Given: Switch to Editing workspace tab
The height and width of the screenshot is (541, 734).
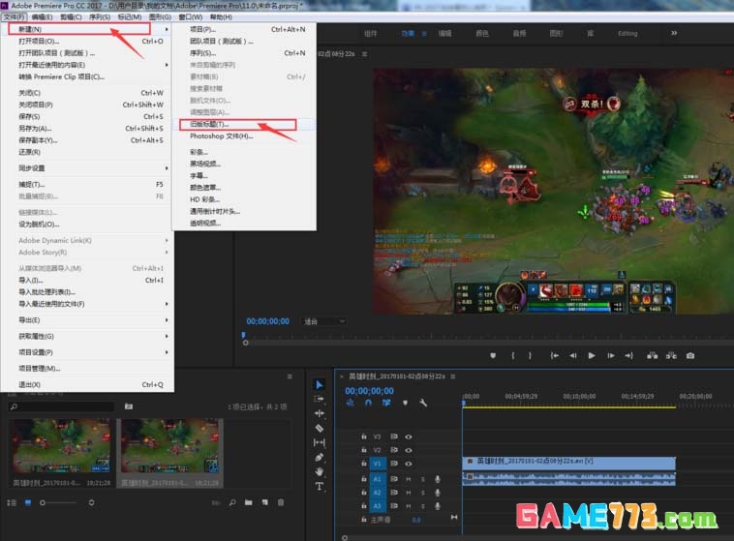Looking at the screenshot, I should pyautogui.click(x=627, y=34).
